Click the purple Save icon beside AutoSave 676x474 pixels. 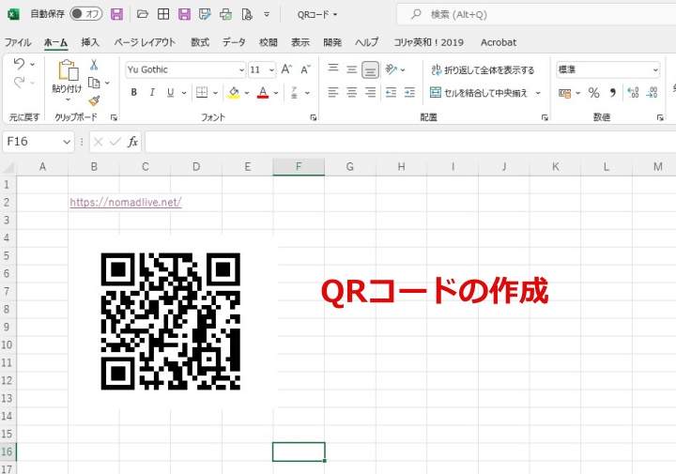pos(116,14)
